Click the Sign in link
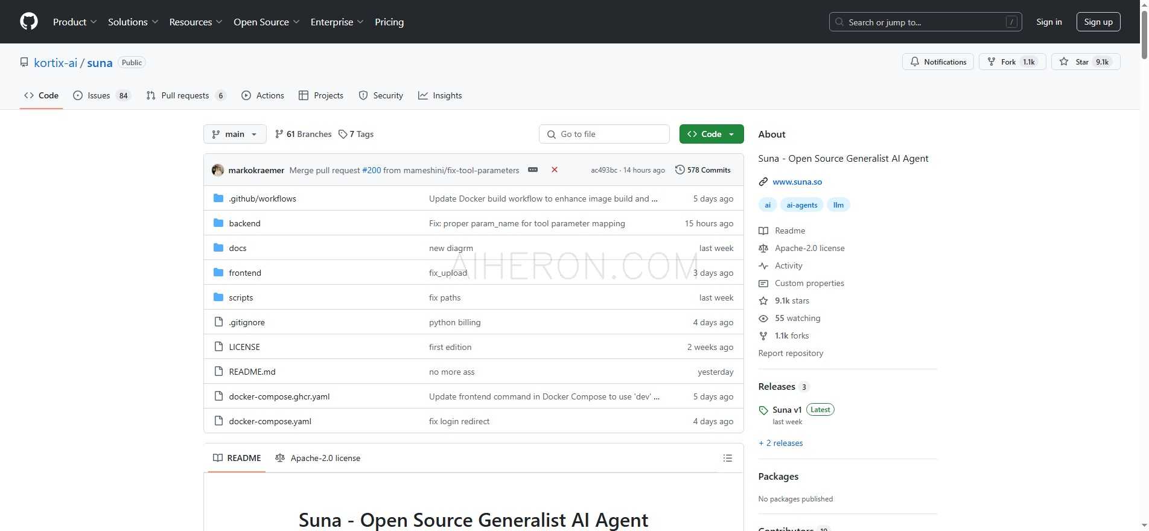 [x=1049, y=22]
